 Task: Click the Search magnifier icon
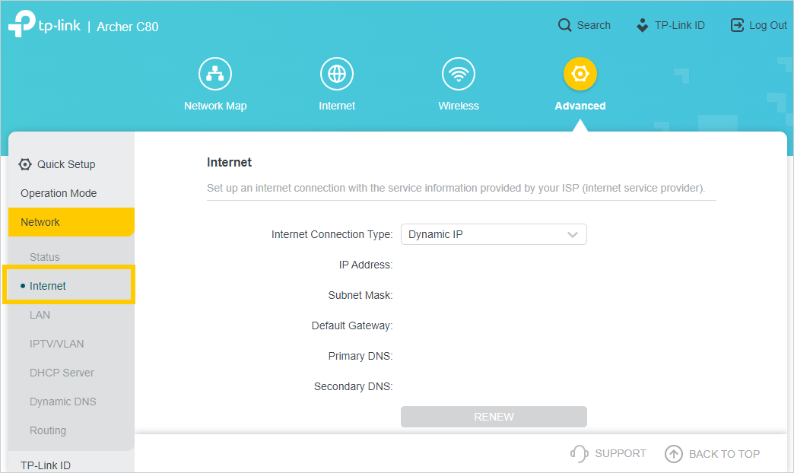coord(564,25)
